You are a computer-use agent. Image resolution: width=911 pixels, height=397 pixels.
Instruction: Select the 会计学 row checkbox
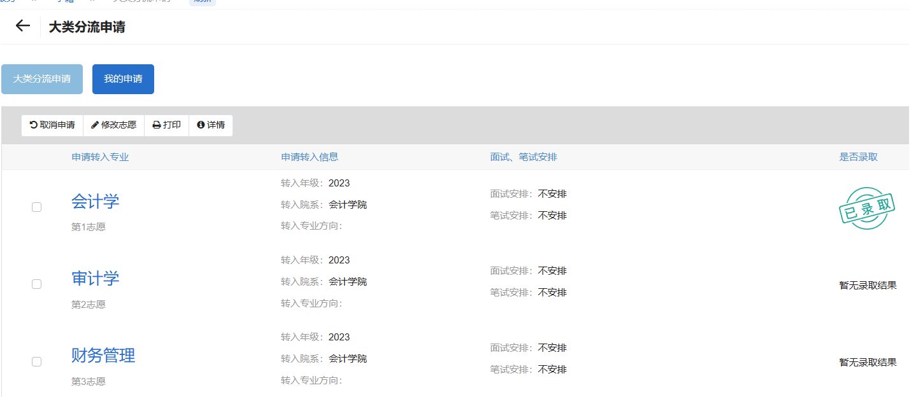[x=36, y=207]
